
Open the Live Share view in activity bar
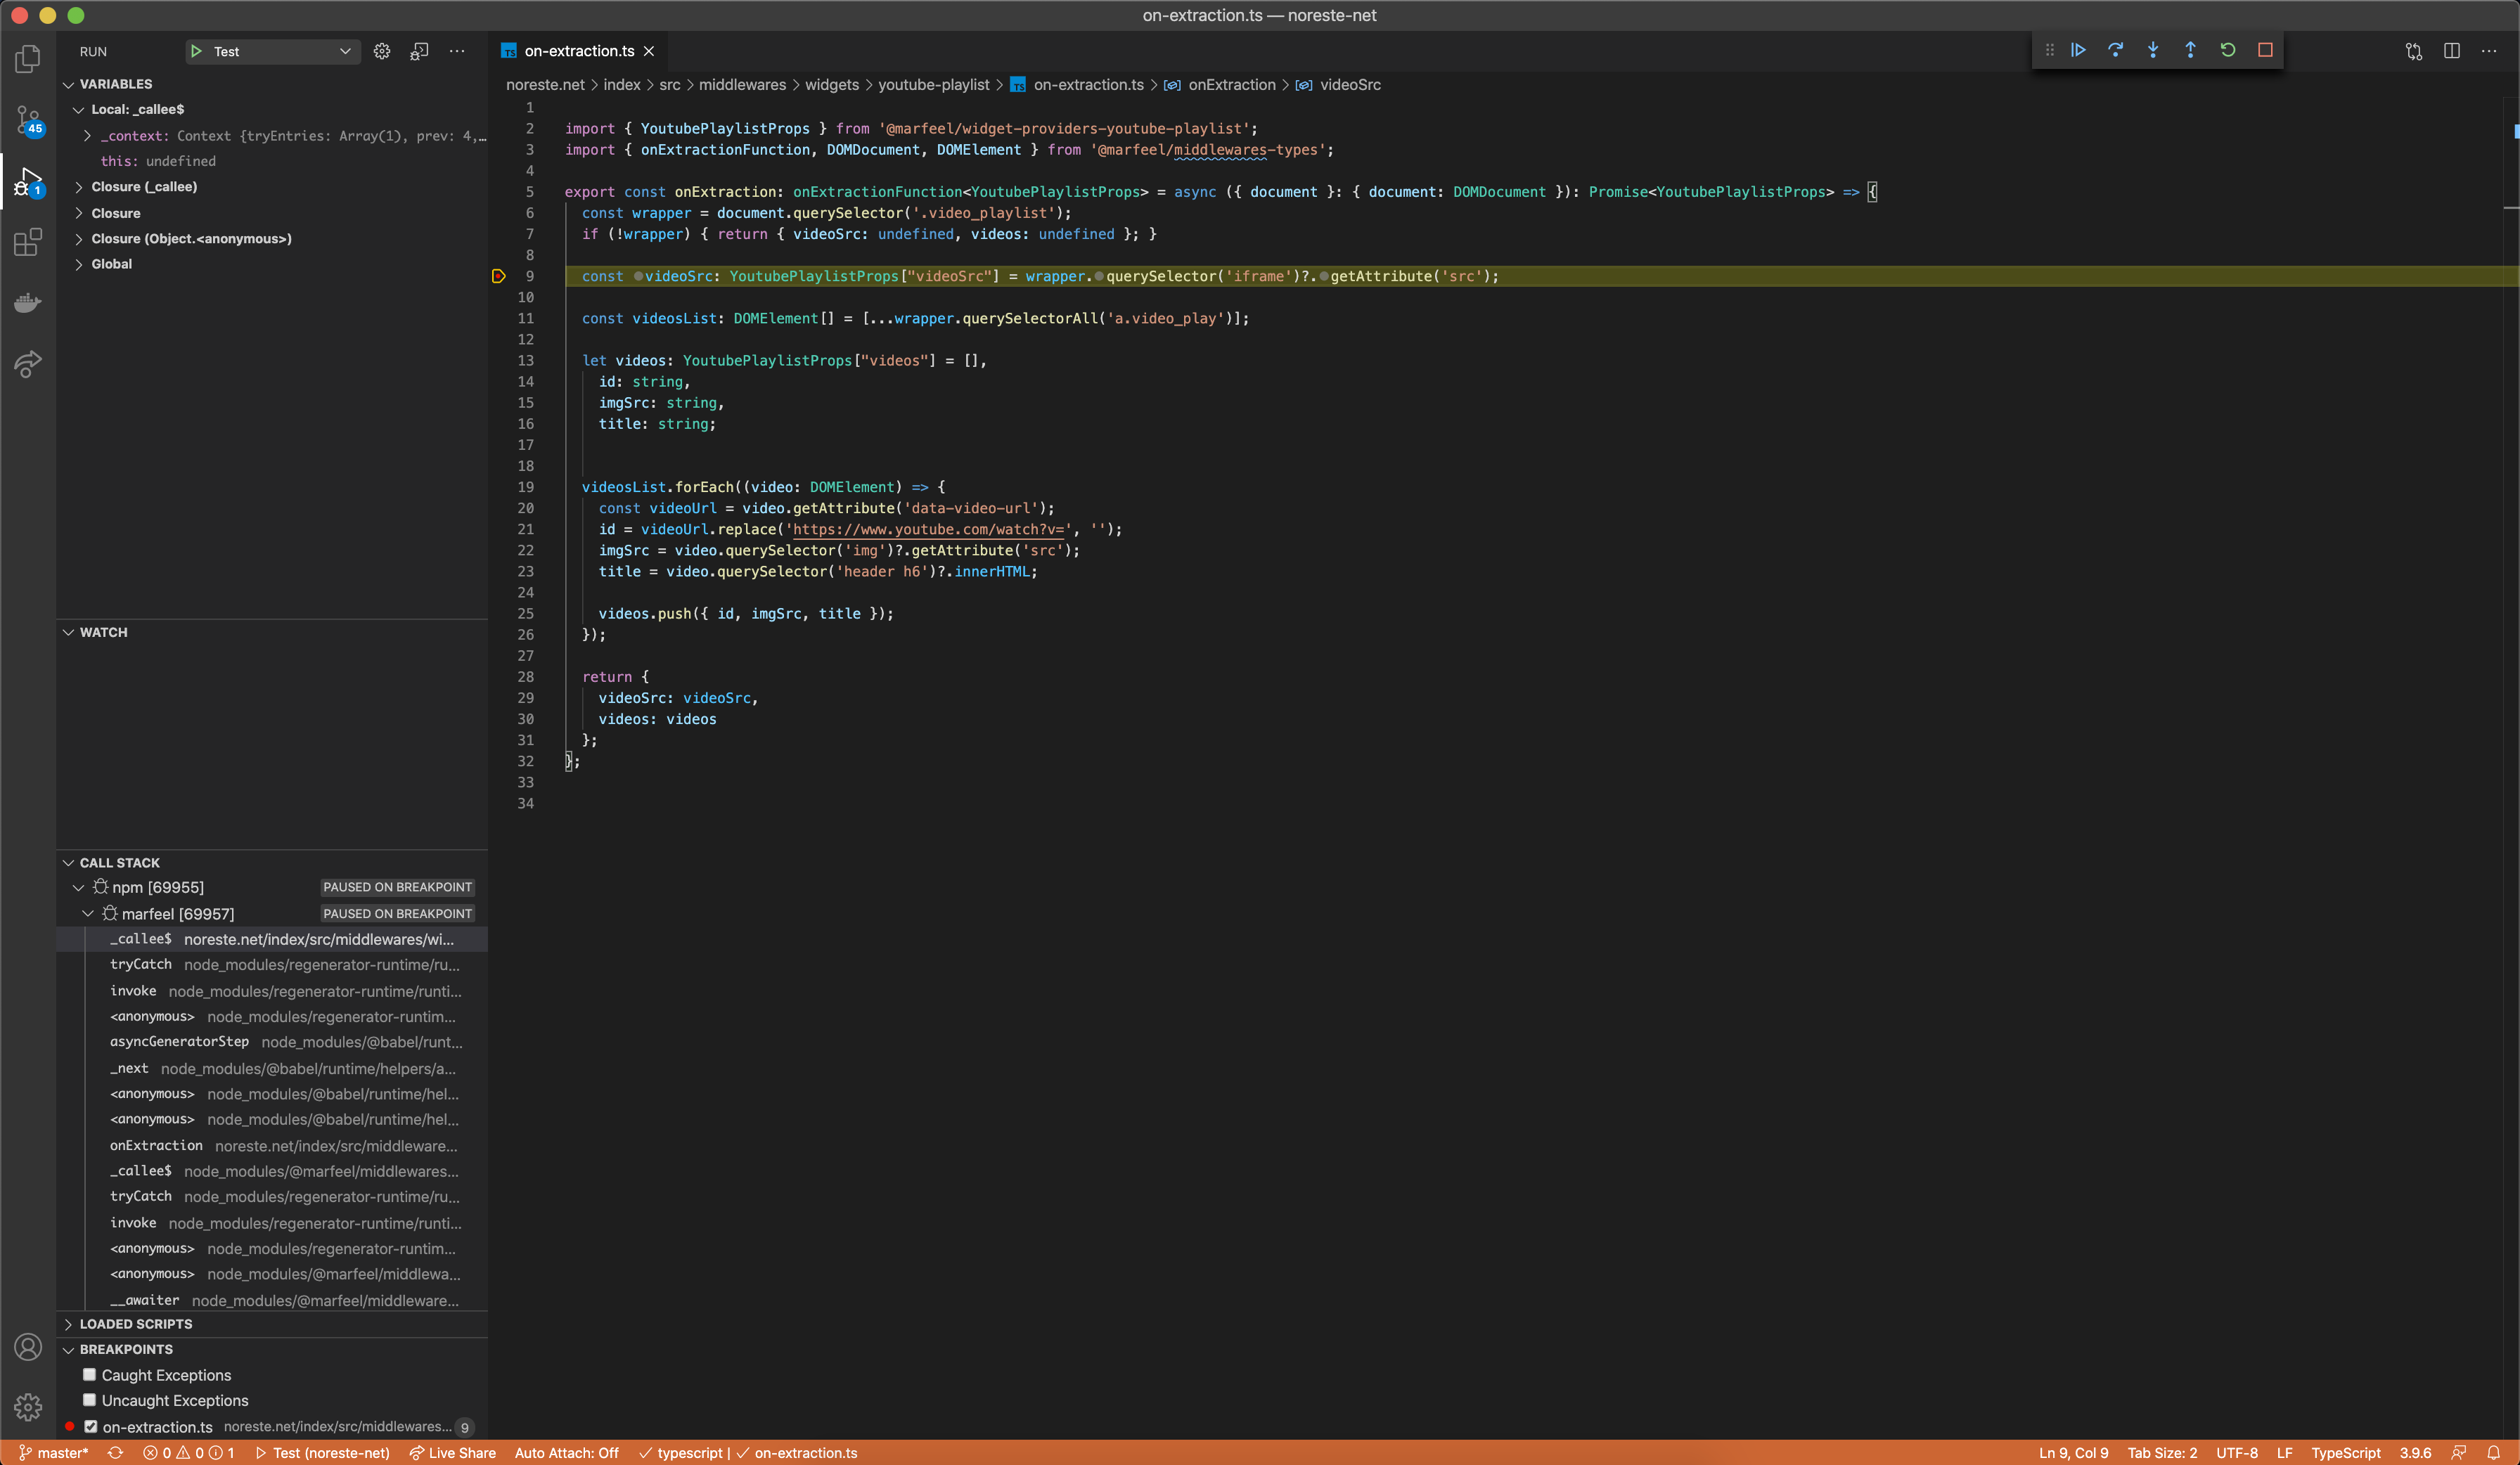point(28,364)
